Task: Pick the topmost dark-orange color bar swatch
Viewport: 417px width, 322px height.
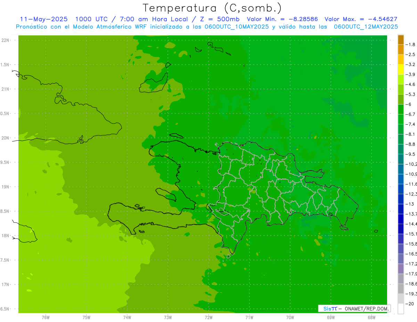Action: click(401, 39)
